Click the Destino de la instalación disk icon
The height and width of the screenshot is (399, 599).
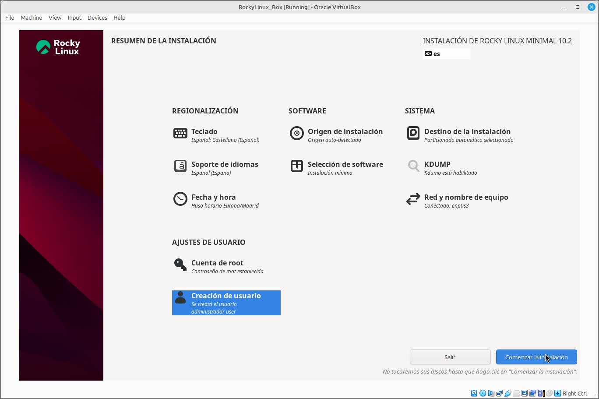click(413, 133)
